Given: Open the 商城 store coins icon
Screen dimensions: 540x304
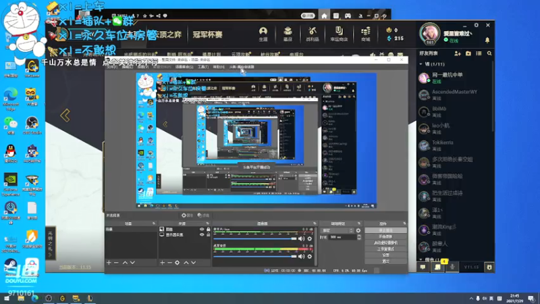Looking at the screenshot, I should (365, 34).
